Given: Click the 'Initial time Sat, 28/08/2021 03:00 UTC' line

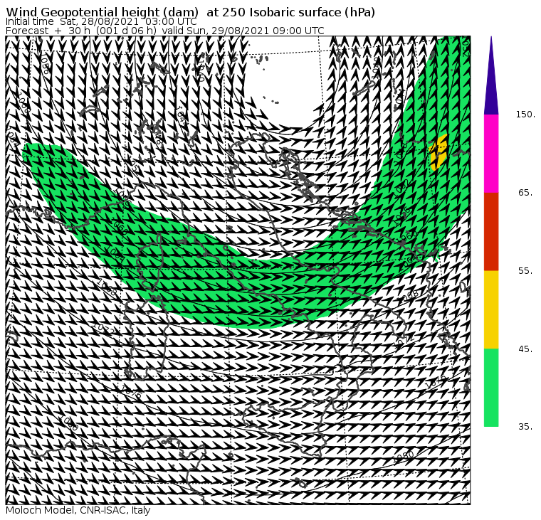Looking at the screenshot, I should coord(101,21).
